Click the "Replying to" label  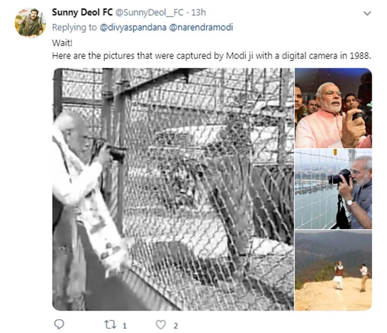pyautogui.click(x=75, y=27)
